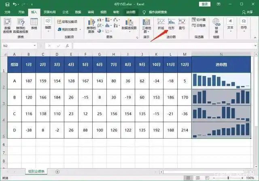Switch to the Sparkline (迷你图) tab

131,12
